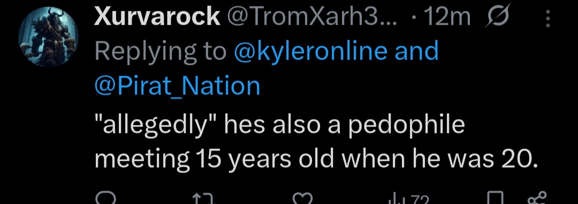This screenshot has height=204, width=578.
Task: Tap the repost arrows icon
Action: click(x=204, y=200)
